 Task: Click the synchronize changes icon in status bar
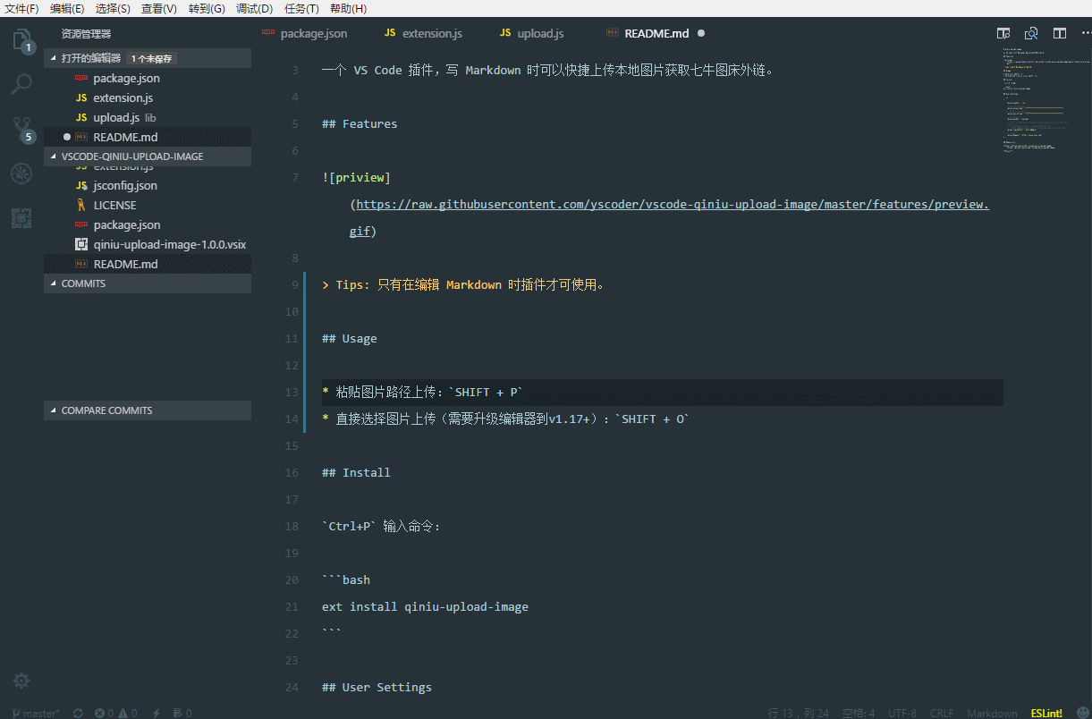pyautogui.click(x=78, y=713)
